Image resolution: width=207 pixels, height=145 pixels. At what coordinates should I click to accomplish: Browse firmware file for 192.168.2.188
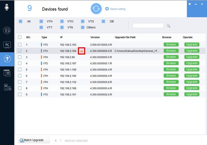[x=171, y=88]
